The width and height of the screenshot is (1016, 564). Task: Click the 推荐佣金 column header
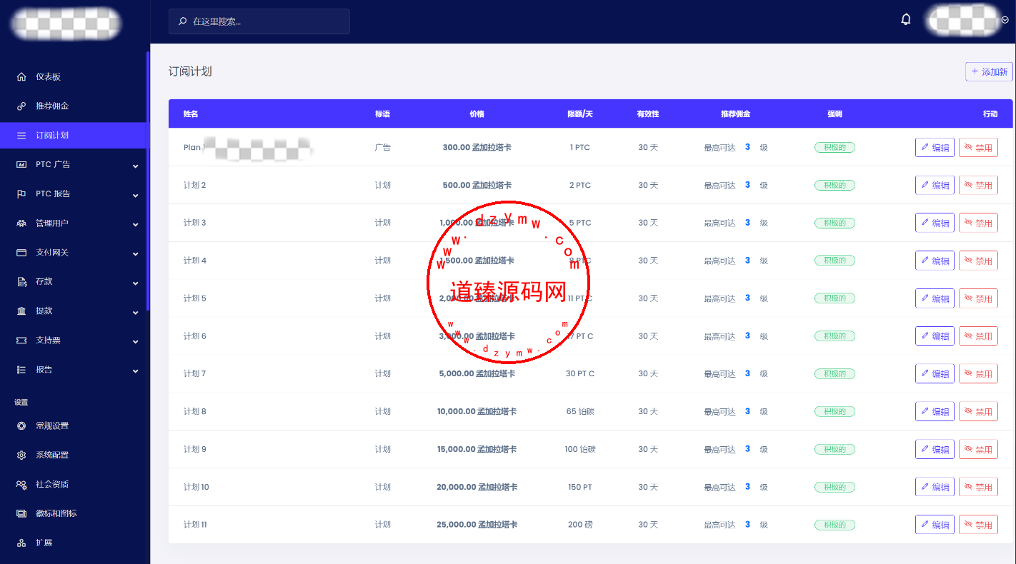[735, 114]
